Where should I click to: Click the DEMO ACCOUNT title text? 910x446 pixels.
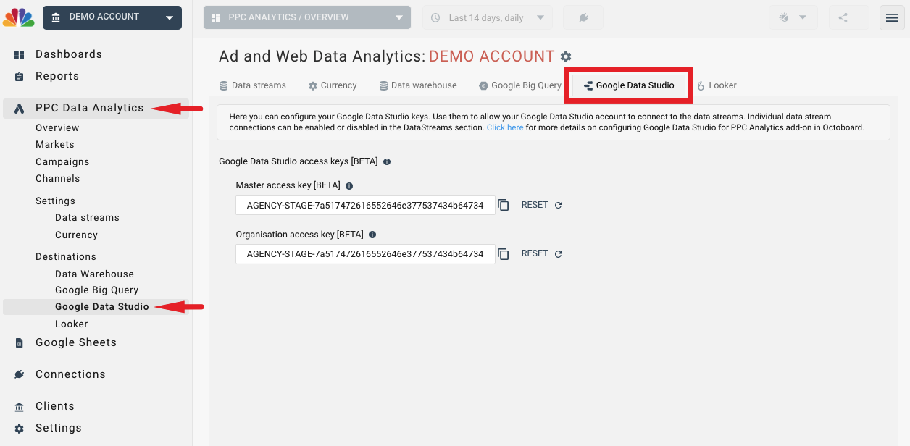pos(492,56)
